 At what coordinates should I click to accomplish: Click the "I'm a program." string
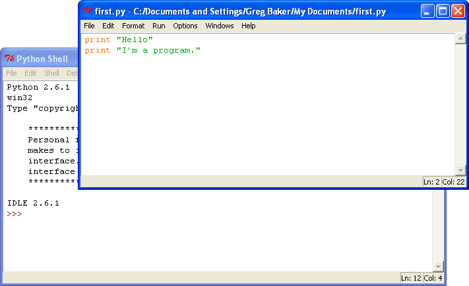click(158, 50)
